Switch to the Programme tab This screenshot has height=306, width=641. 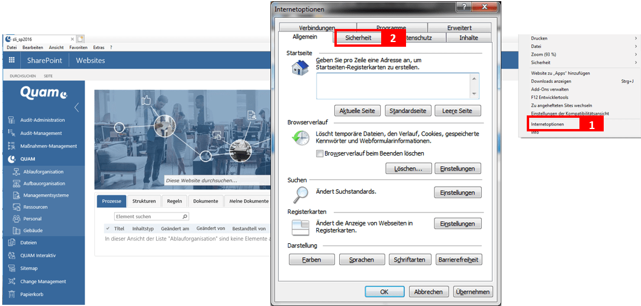(x=391, y=28)
